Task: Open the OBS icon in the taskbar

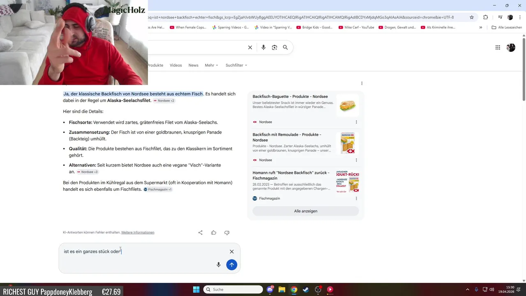Action: pyautogui.click(x=318, y=289)
